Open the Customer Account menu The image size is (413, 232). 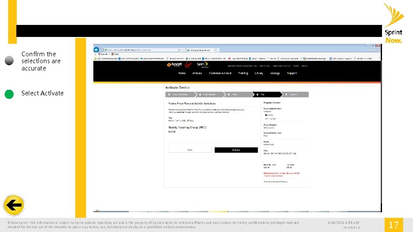click(x=220, y=73)
